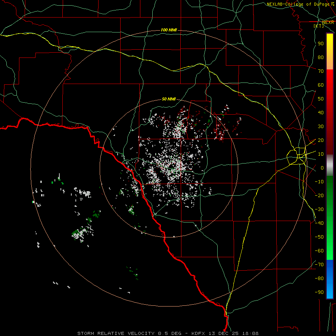Click the 60 value on velocity scale

point(321,85)
